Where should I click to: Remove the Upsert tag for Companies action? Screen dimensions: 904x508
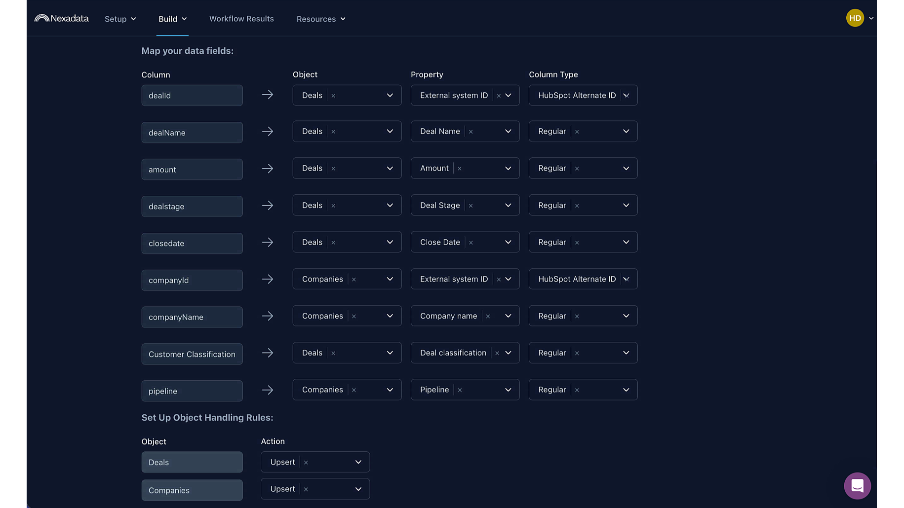click(307, 489)
